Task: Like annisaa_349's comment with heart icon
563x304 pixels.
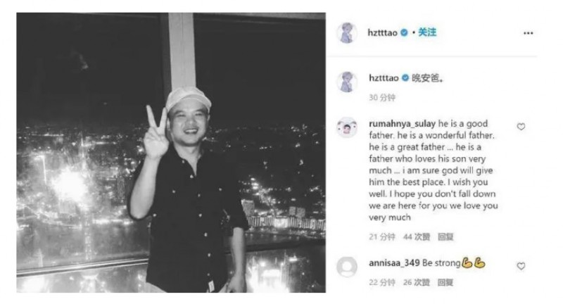Action: click(x=521, y=266)
